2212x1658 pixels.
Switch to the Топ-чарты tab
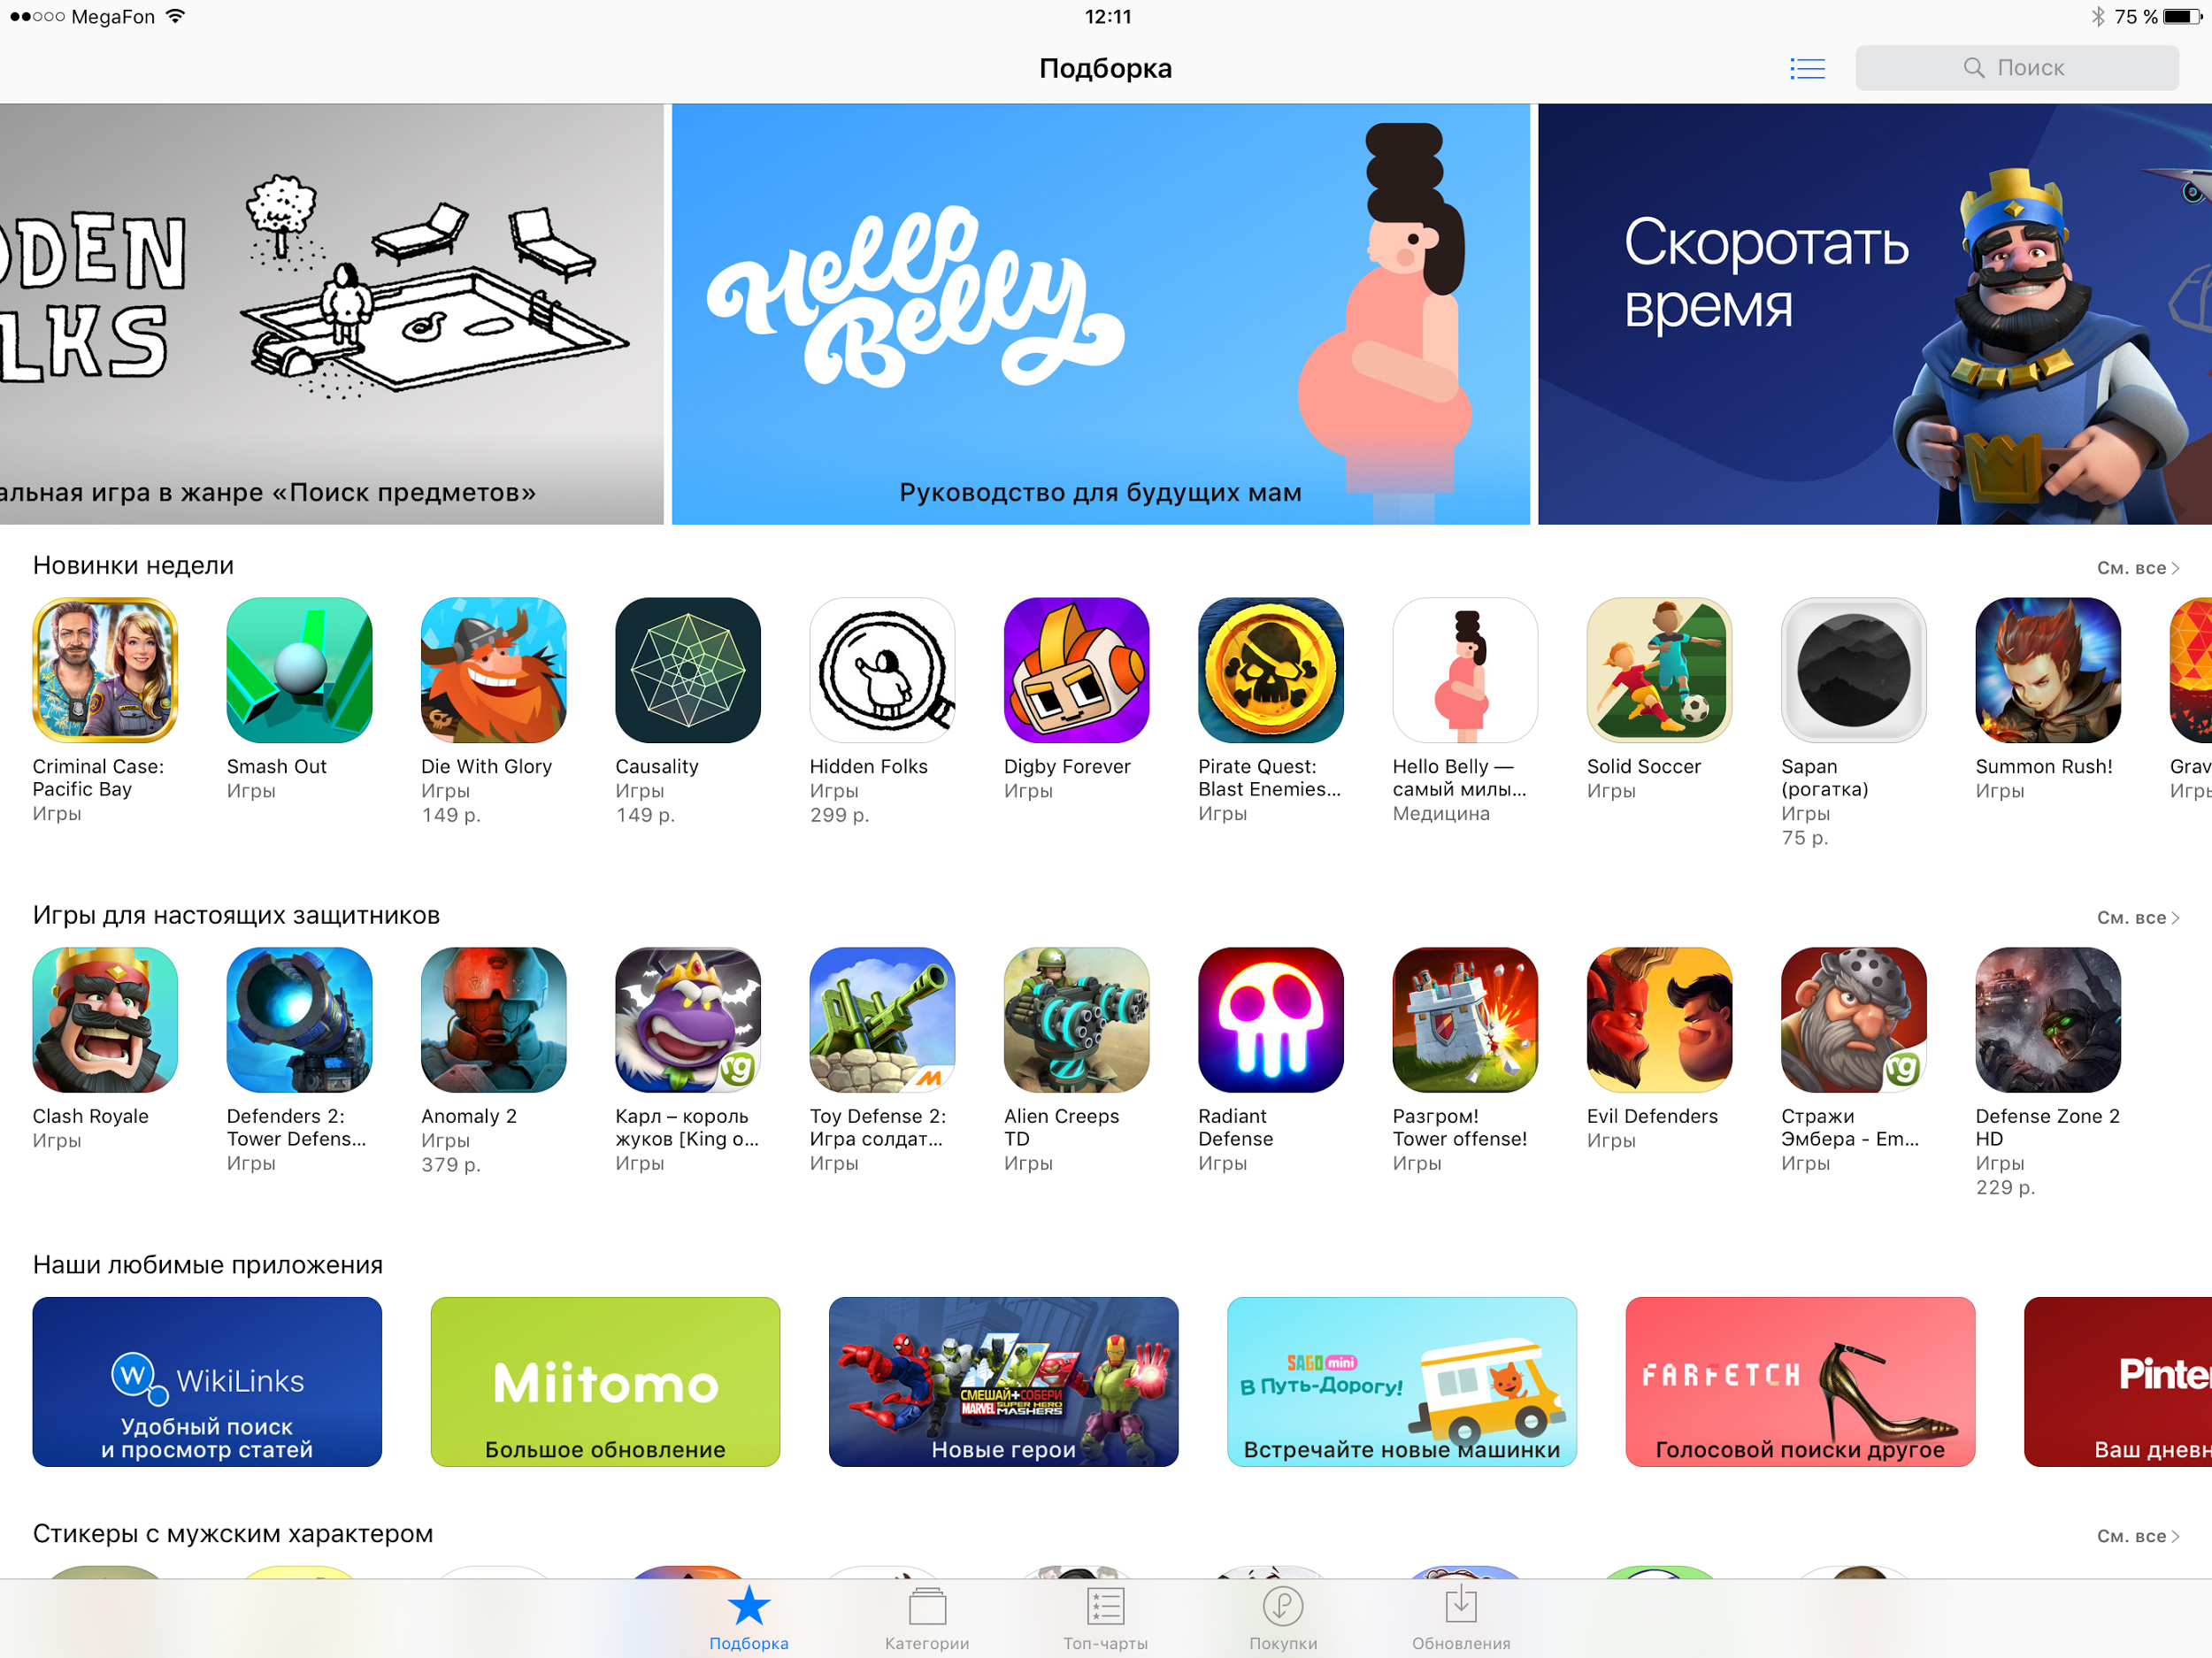click(1105, 1620)
